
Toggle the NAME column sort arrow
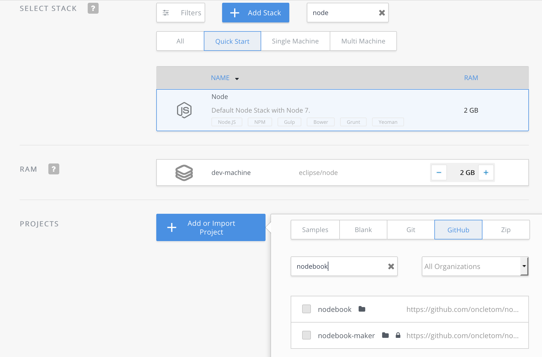237,78
